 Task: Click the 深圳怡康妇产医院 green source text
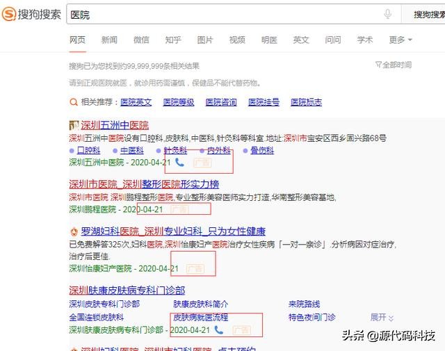[x=100, y=268]
